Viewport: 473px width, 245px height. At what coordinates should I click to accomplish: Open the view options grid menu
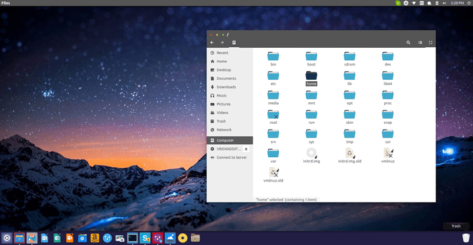(x=430, y=43)
